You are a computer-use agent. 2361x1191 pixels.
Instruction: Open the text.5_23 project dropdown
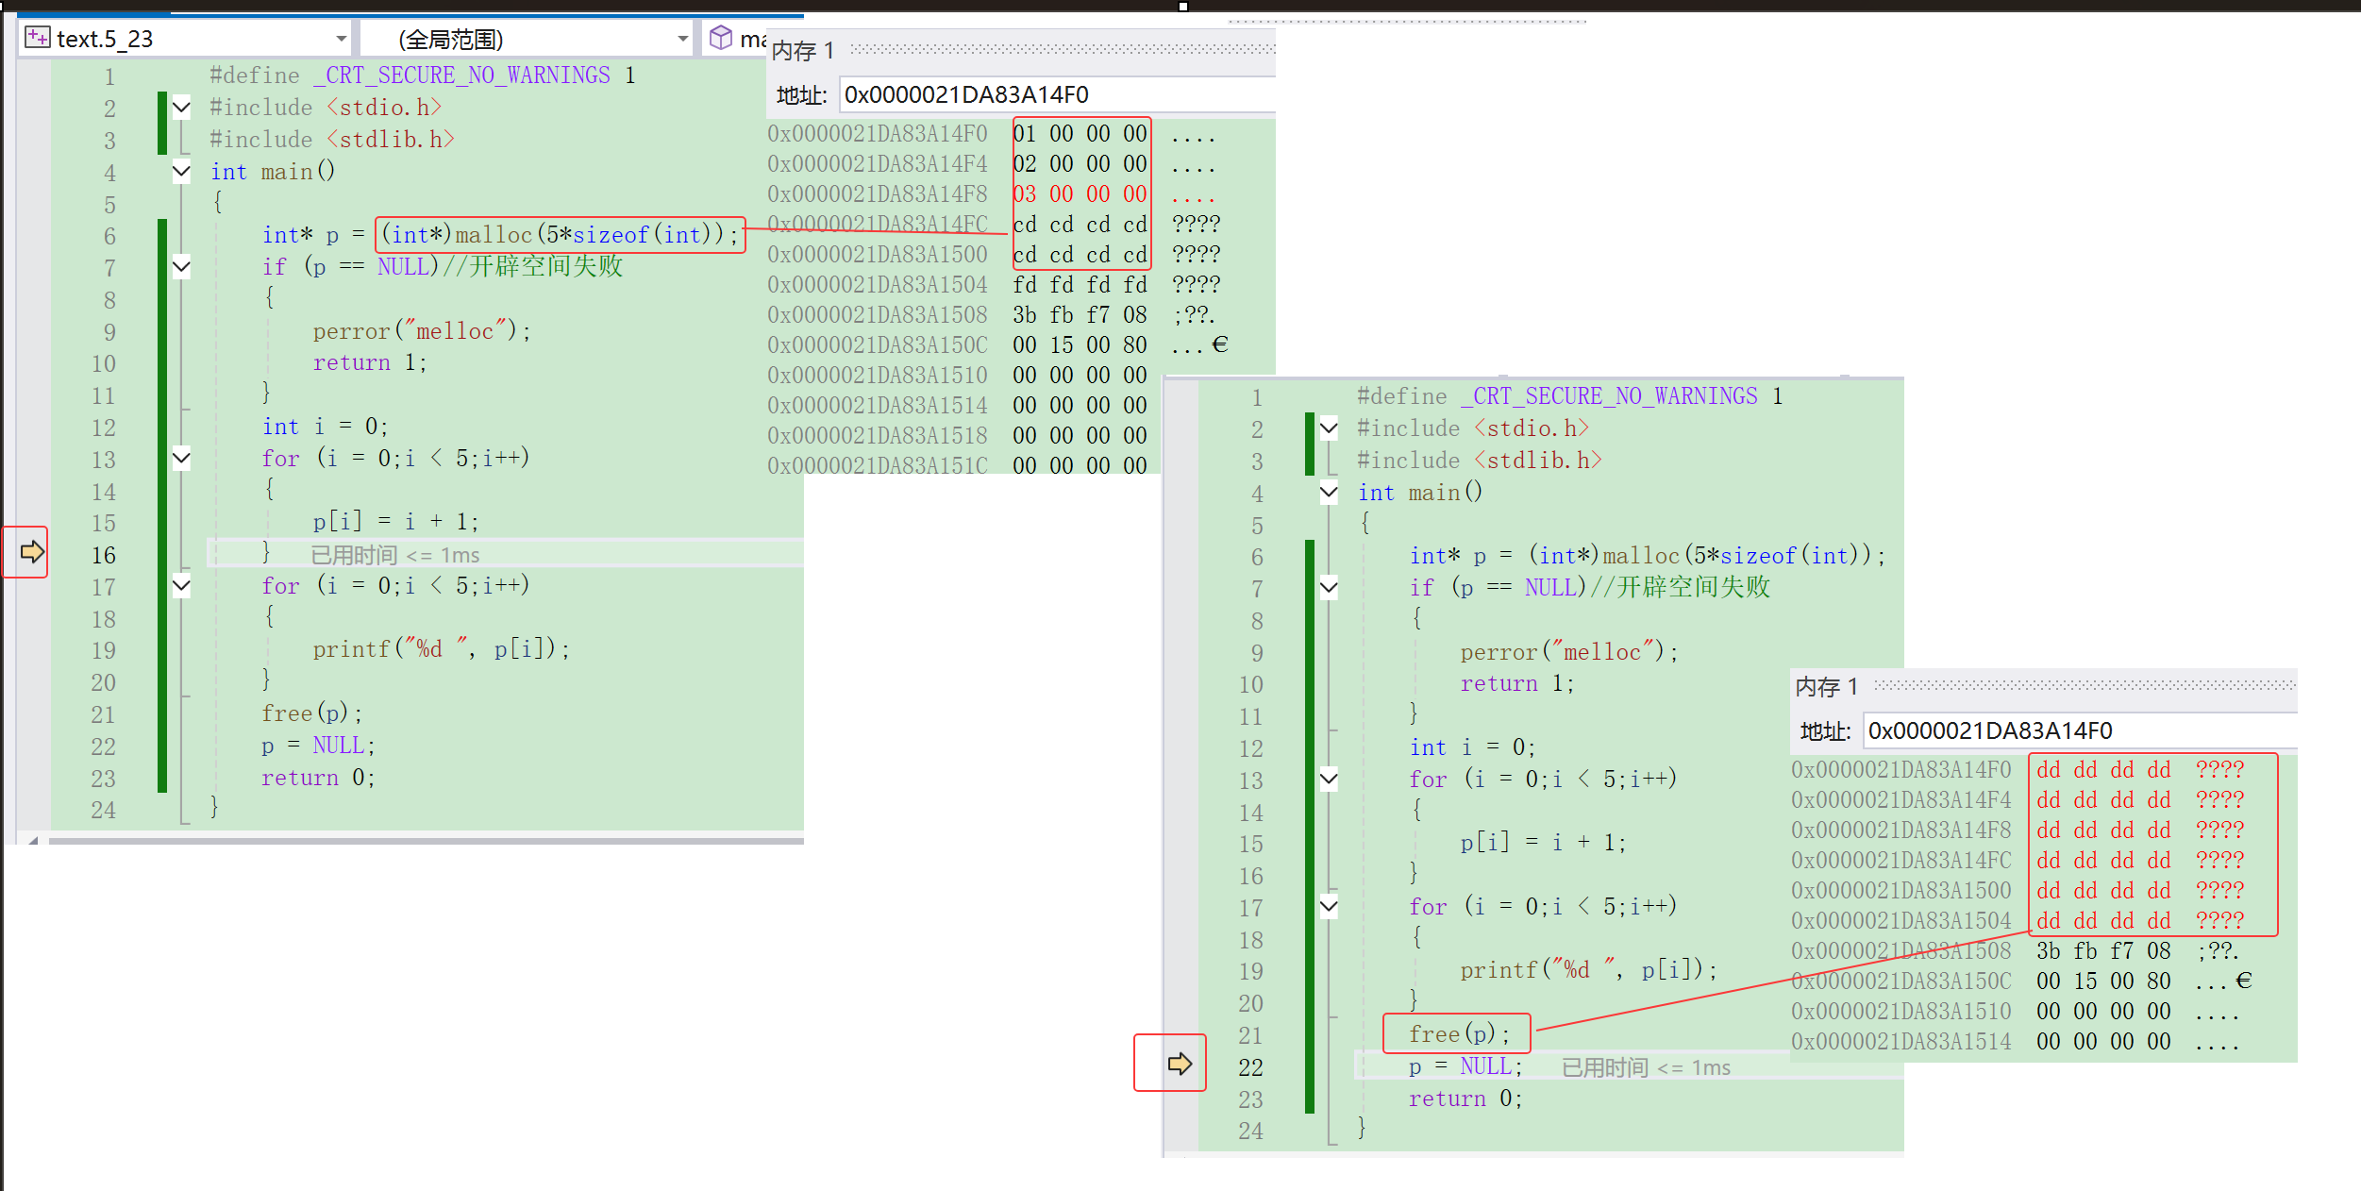tap(341, 39)
